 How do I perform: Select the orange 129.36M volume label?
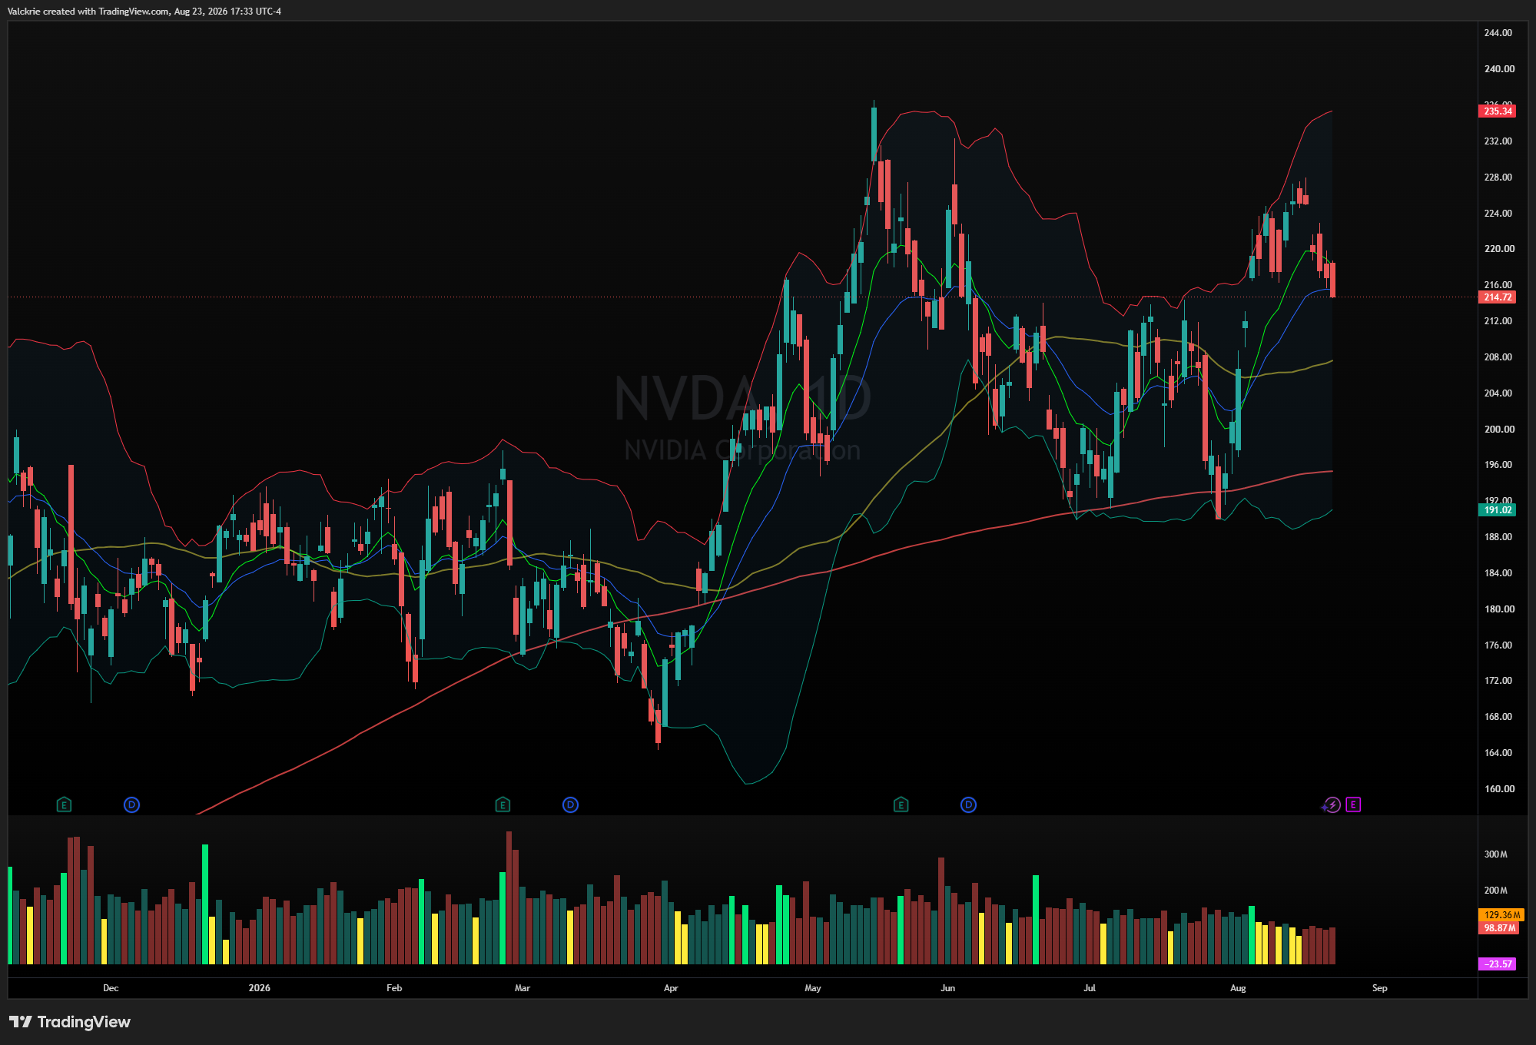point(1501,915)
